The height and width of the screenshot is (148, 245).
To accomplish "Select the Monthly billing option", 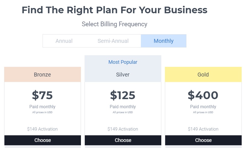I will point(164,41).
